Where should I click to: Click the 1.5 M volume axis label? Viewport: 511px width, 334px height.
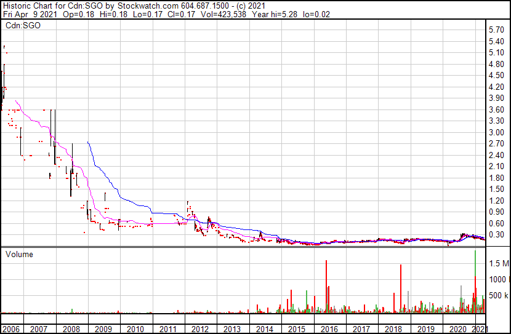click(499, 263)
